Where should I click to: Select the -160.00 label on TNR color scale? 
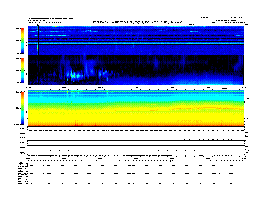(18, 124)
